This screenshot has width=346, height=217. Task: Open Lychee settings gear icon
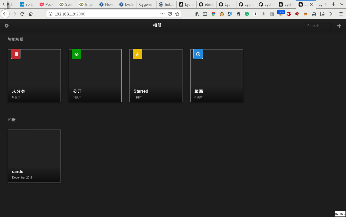coord(7,26)
